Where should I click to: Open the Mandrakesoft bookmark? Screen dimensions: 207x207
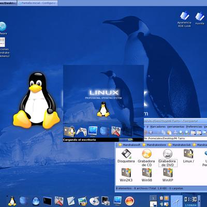[129, 145]
